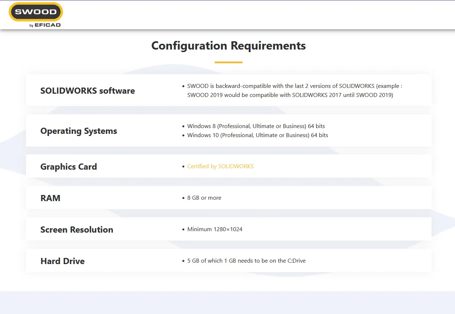The height and width of the screenshot is (314, 455).
Task: Click the Graphics Card row title
Action: tap(68, 167)
